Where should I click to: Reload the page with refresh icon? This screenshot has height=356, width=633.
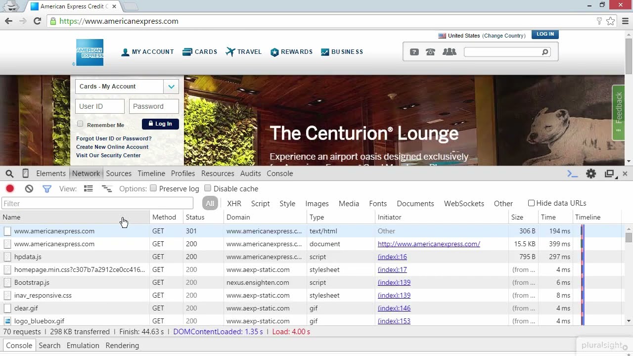point(37,21)
